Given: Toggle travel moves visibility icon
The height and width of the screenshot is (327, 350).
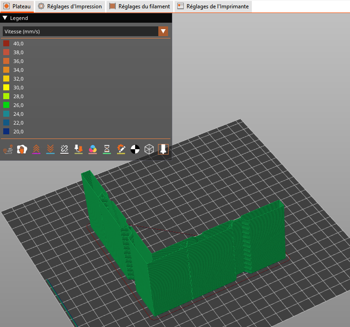Looking at the screenshot, I should 8,149.
